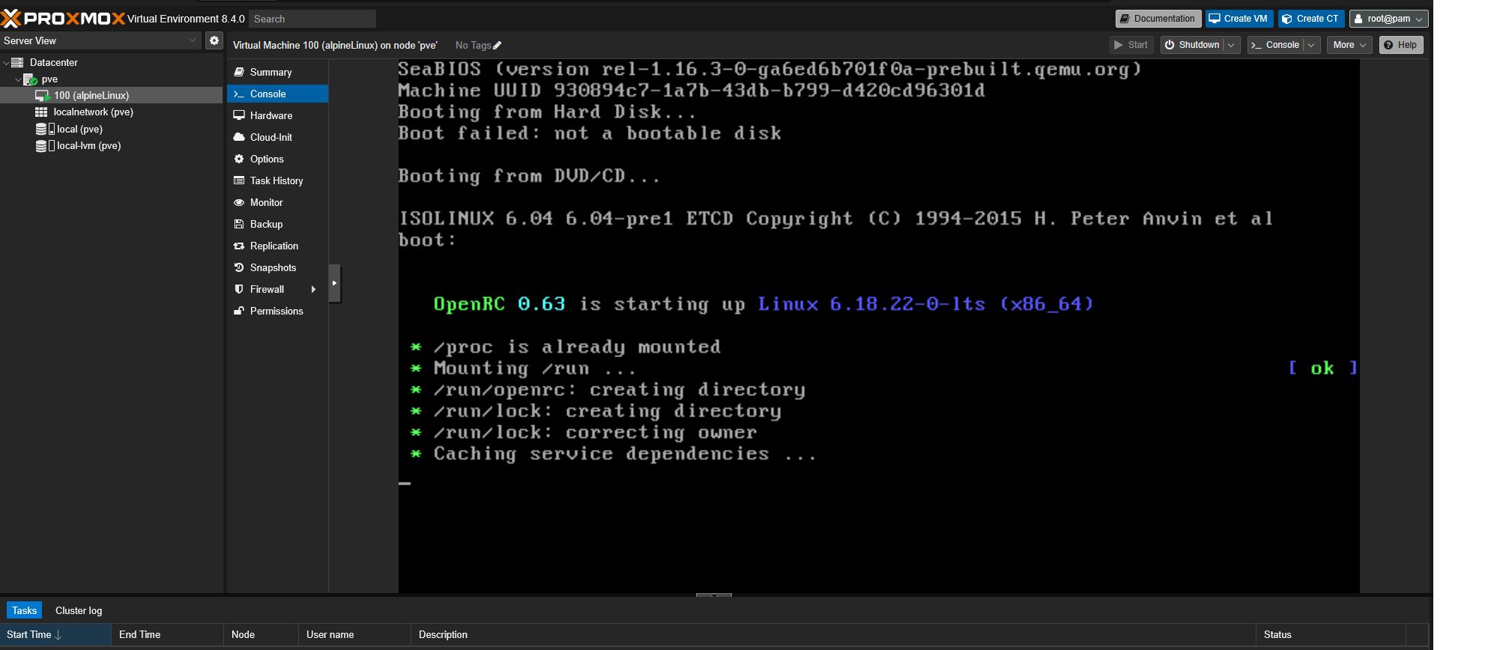This screenshot has width=1488, height=650.
Task: Sort by the End Time column
Action: (167, 635)
